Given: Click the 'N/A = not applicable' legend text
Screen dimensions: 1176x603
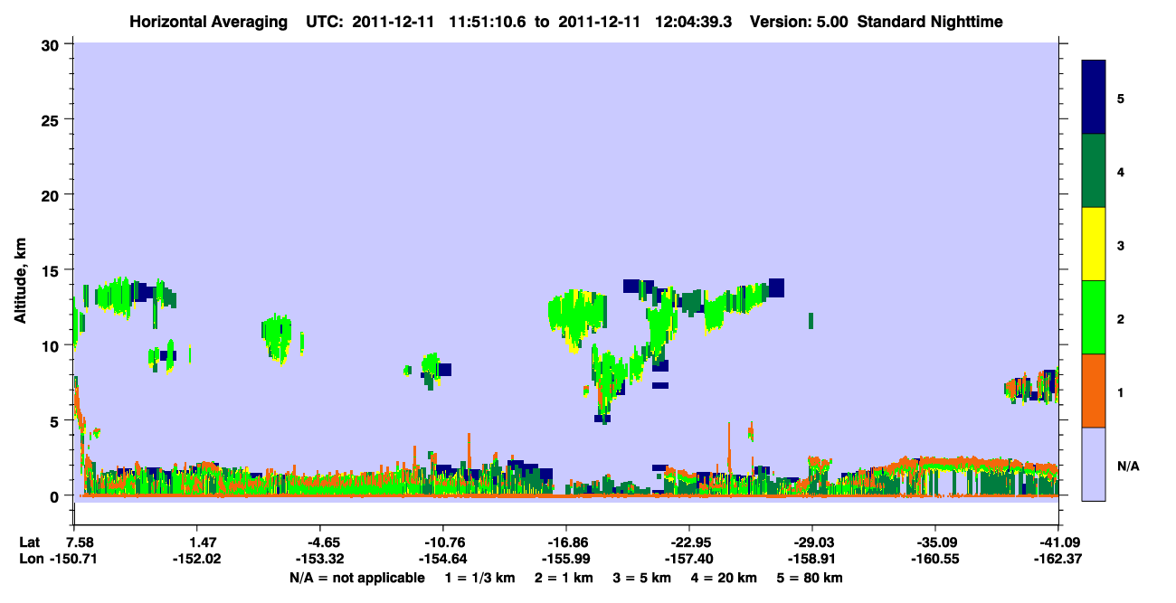Looking at the screenshot, I should coord(356,578).
